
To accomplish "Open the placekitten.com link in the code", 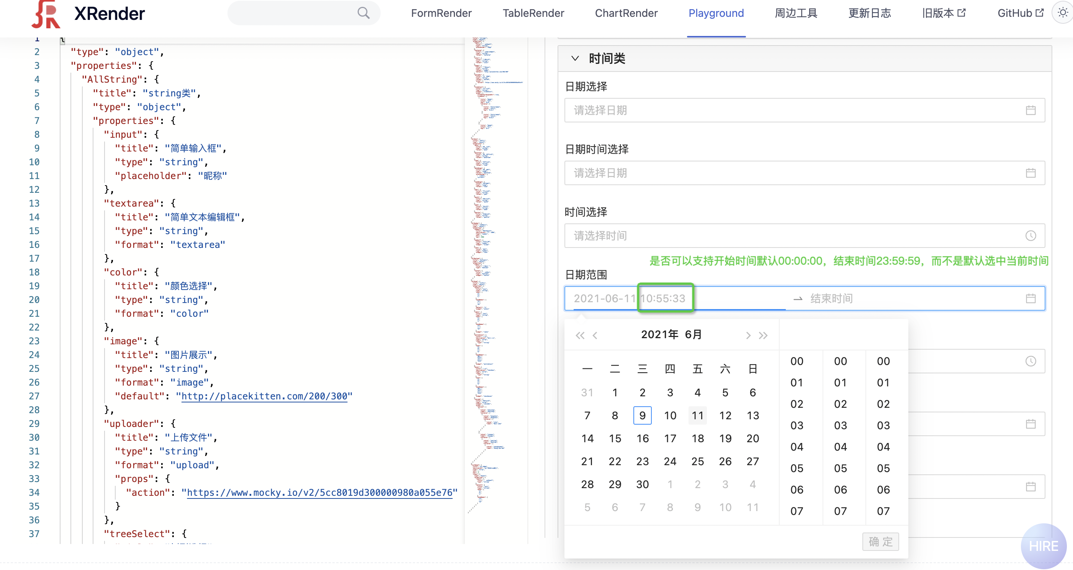I will (265, 396).
